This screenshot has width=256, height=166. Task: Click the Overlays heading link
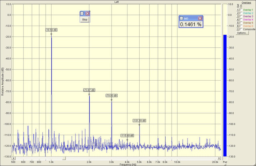coord(246,3)
